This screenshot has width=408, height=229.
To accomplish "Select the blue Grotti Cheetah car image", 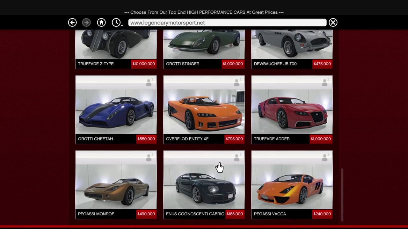I will click(116, 111).
